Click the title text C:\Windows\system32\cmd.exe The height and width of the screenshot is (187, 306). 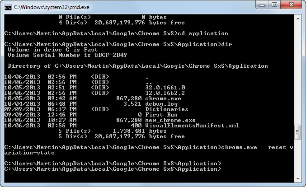coord(52,7)
